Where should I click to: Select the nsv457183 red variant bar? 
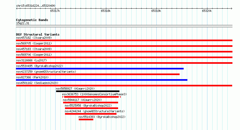tap(124, 52)
